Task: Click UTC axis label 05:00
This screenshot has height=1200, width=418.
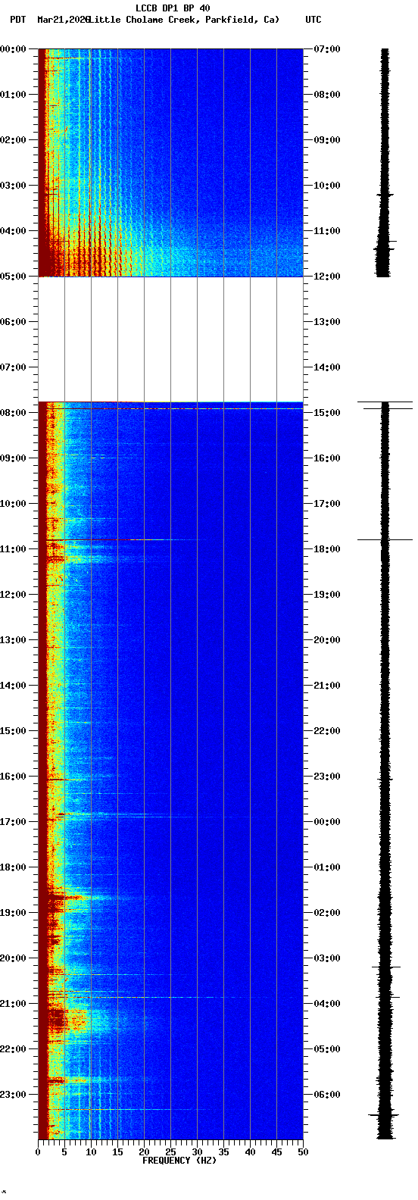Action: click(327, 1049)
